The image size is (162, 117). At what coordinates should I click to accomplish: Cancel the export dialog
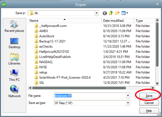[149, 103]
